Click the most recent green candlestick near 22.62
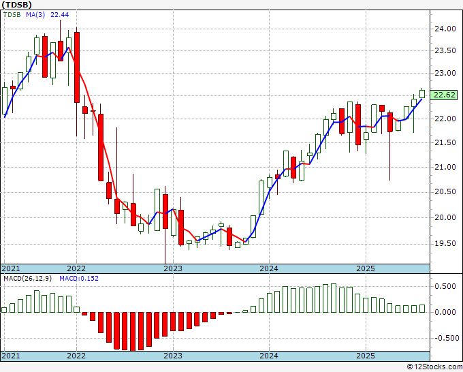 pyautogui.click(x=422, y=94)
